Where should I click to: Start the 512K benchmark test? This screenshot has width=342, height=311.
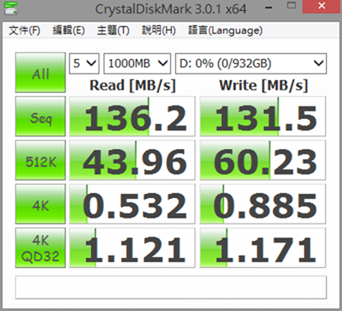pos(40,160)
